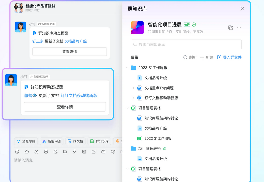
Task: Click the note-with-plus icon in chat toolbar
Action: coord(56,152)
